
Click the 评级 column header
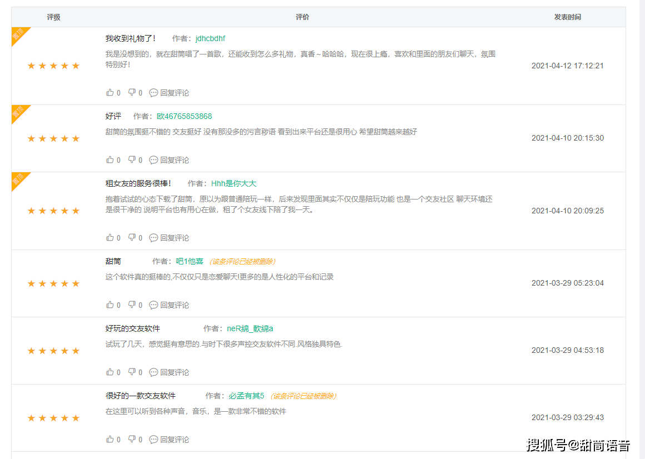click(53, 17)
